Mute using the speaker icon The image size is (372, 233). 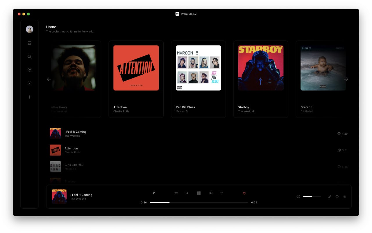[298, 196]
